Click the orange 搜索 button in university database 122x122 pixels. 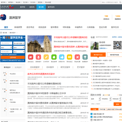pyautogui.click(x=118, y=104)
